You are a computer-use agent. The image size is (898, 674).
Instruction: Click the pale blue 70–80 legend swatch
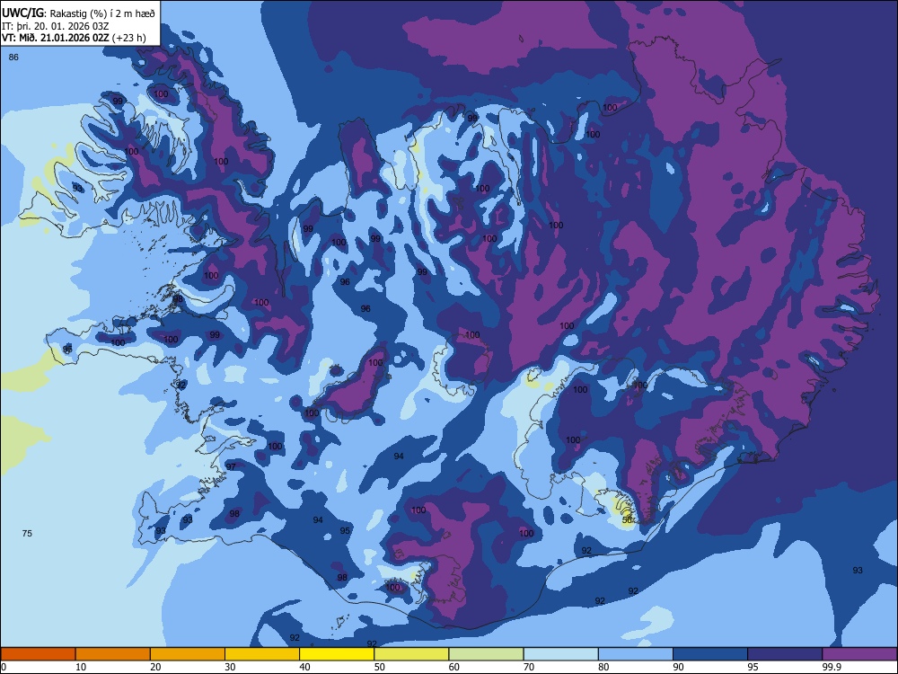(561, 654)
